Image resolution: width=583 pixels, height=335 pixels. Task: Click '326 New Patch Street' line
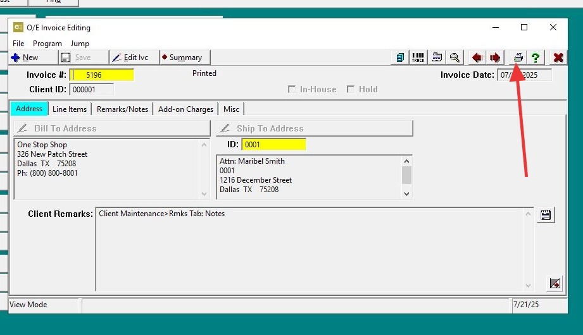[52, 154]
